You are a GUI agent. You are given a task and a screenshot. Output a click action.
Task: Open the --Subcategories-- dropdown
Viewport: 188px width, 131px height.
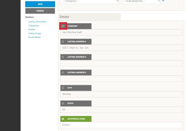[x=141, y=2]
